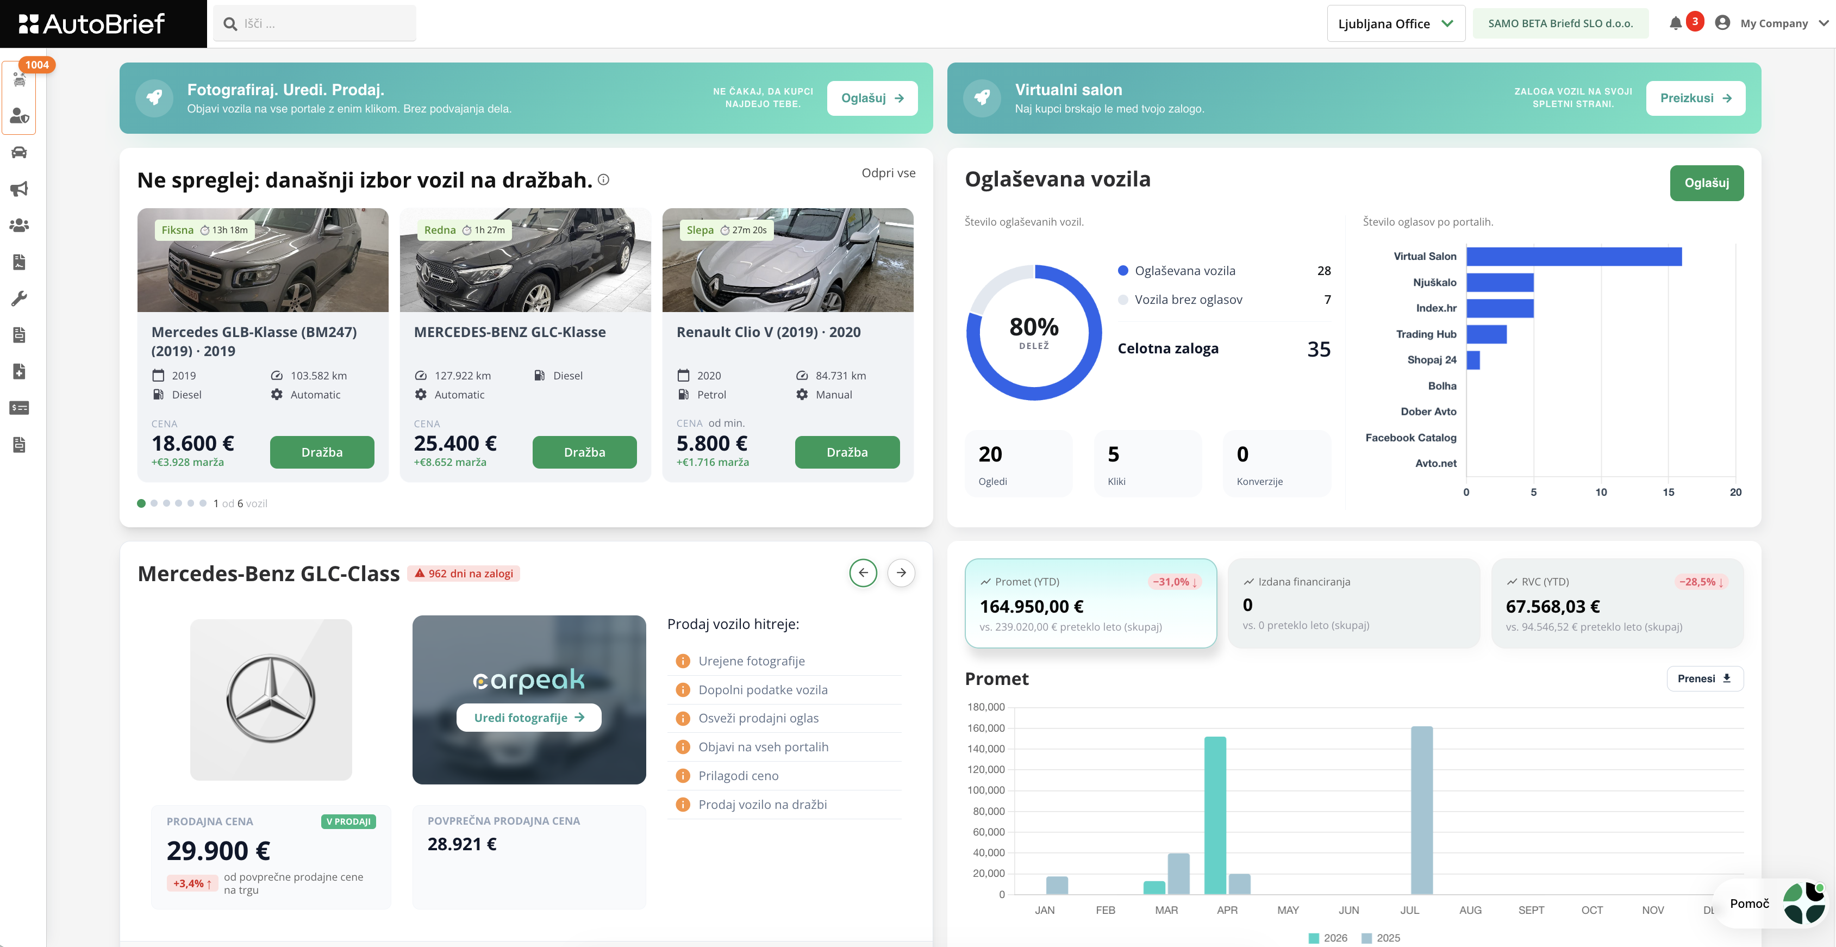This screenshot has height=947, width=1836.
Task: Select the first auction carousel dot
Action: [x=141, y=503]
